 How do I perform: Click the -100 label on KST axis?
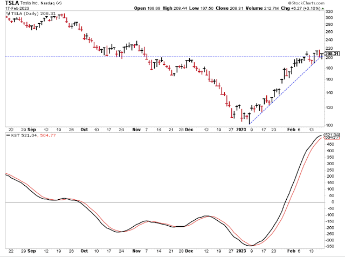[329, 215]
